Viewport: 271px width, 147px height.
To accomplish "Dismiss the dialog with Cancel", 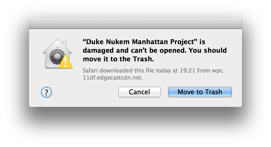I will coord(140,92).
